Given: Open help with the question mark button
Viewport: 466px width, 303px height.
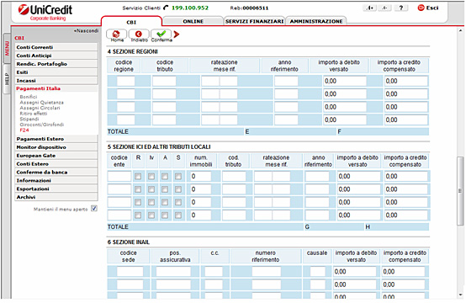Looking at the screenshot, I should click(x=401, y=8).
